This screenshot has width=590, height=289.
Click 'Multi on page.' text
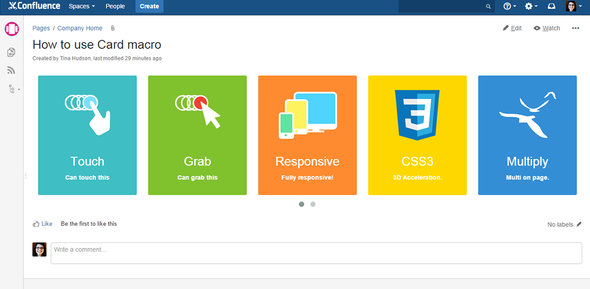[x=527, y=178]
